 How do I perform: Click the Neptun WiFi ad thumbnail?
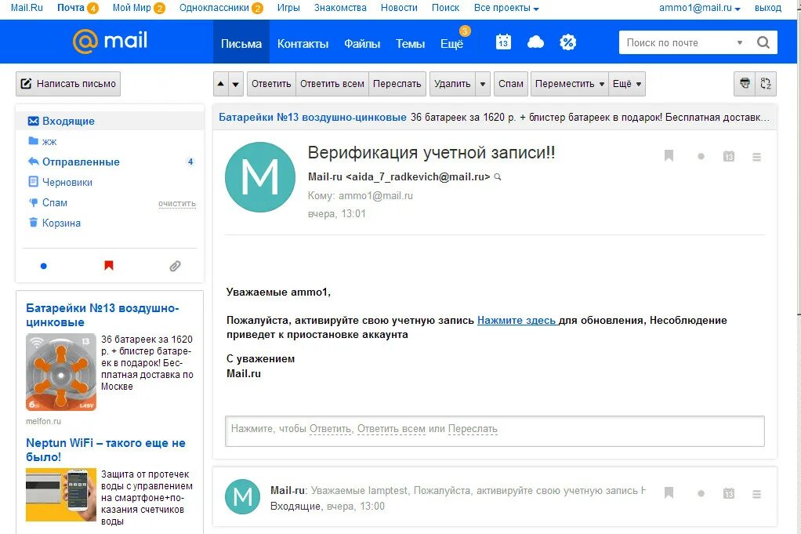coord(61,495)
